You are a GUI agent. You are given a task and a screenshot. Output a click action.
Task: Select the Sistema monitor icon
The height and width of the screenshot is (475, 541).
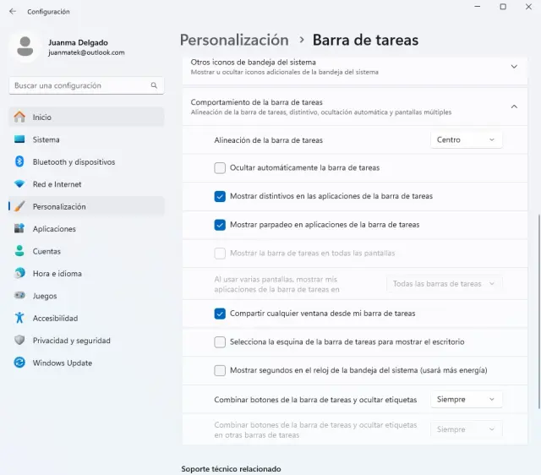tap(19, 139)
